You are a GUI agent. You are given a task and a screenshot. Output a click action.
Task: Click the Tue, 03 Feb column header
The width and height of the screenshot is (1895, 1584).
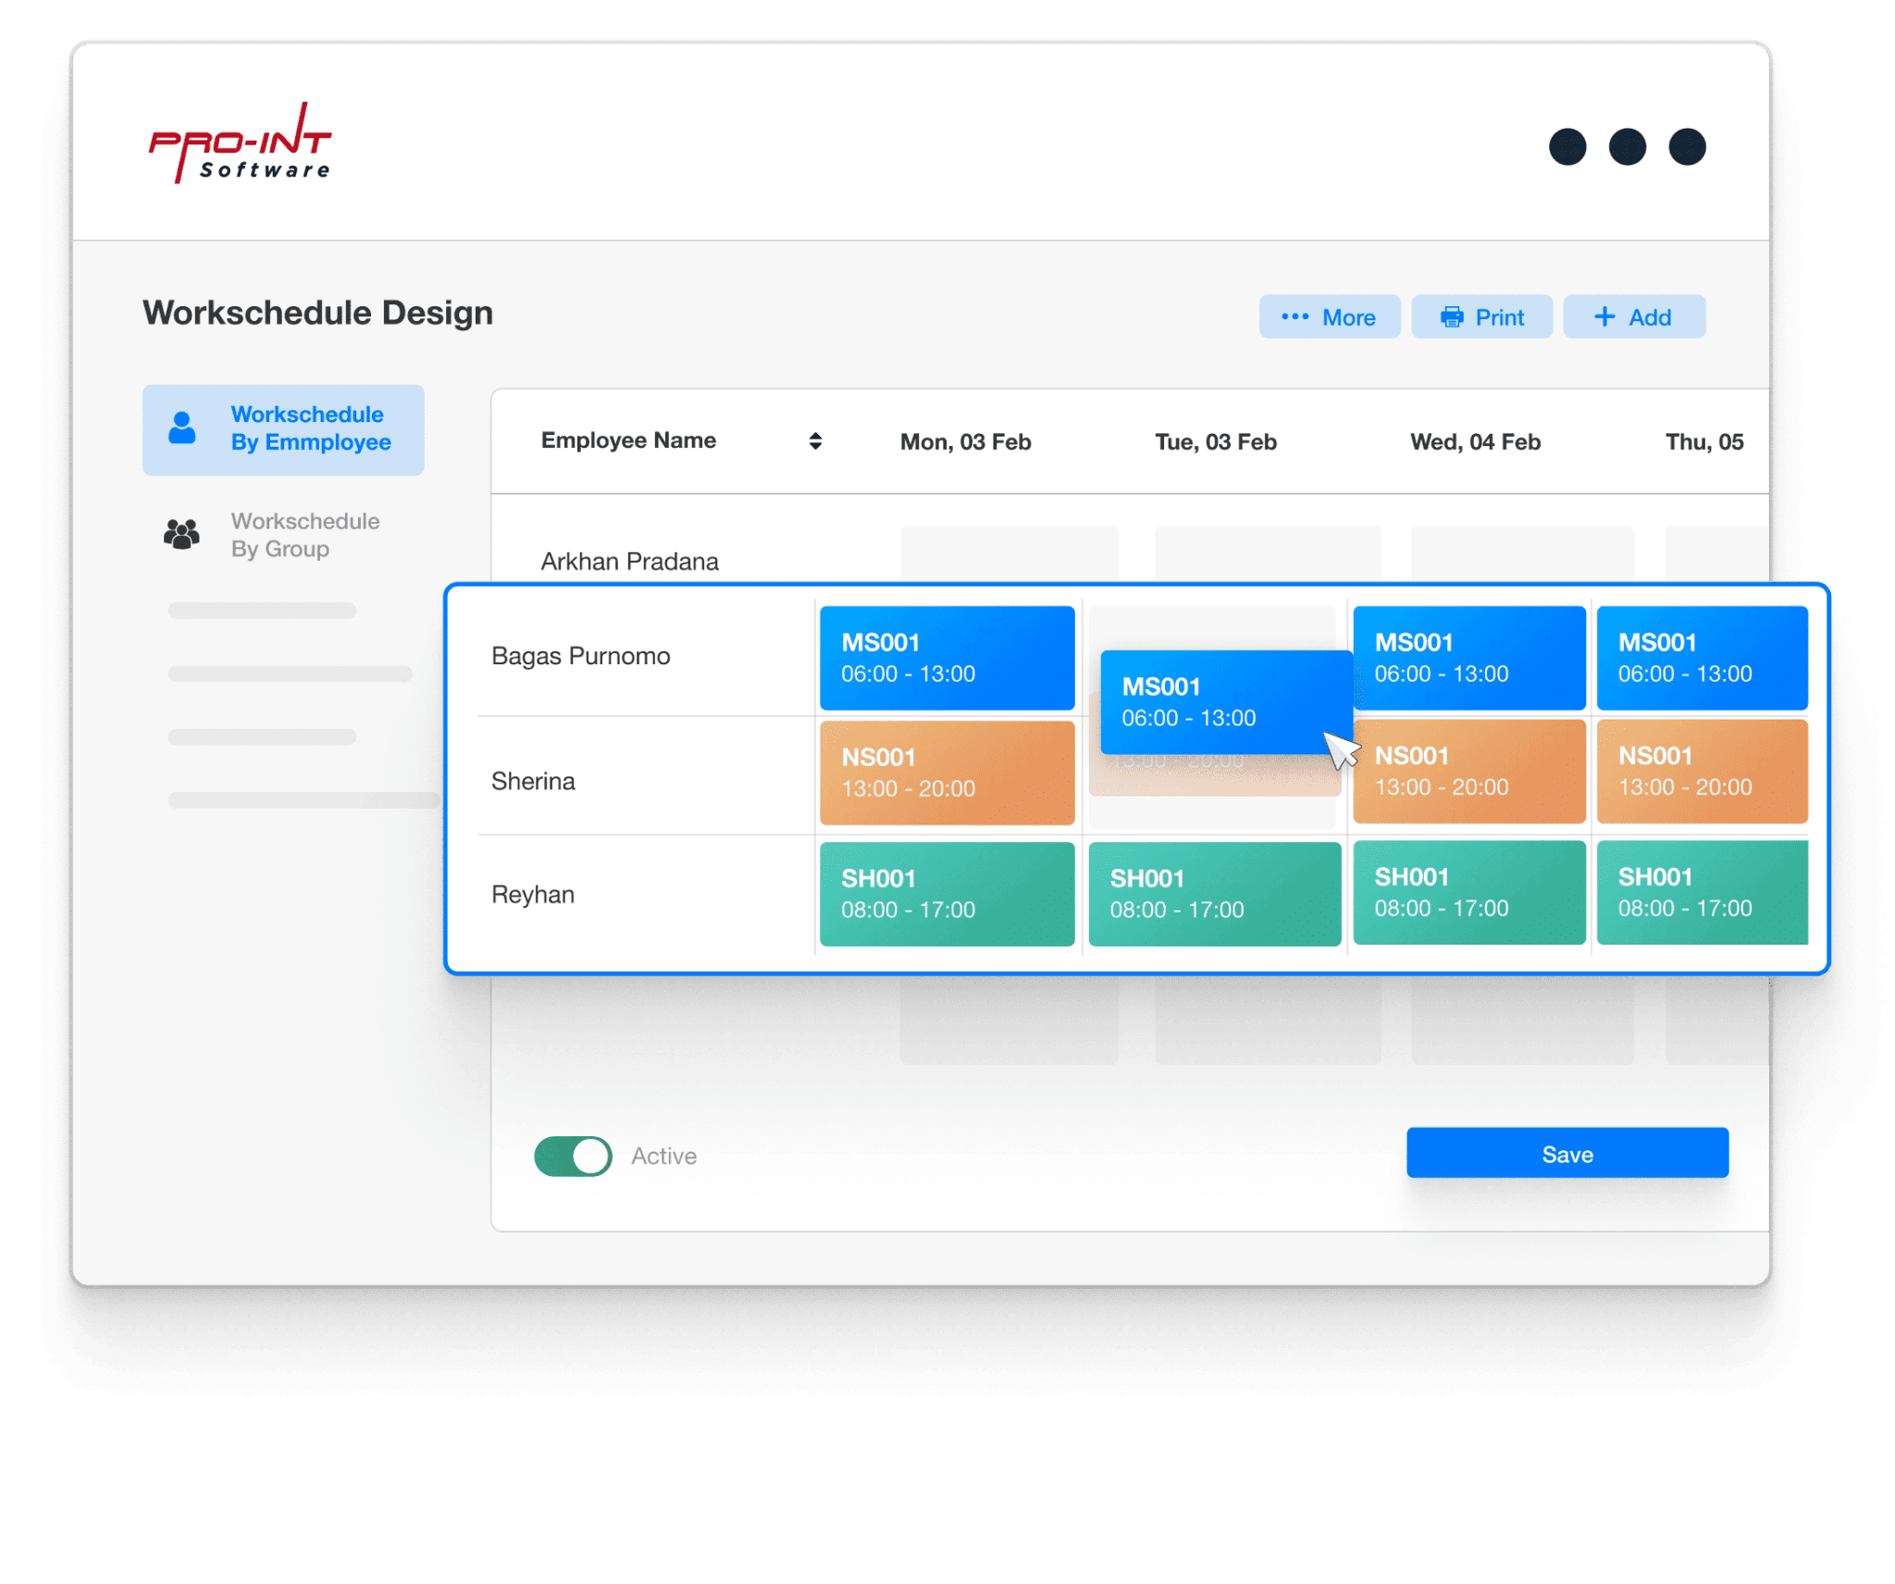point(1215,442)
